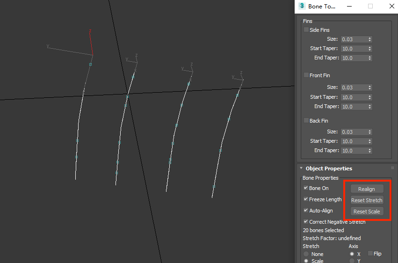Collapse the Object Properties rollout
This screenshot has height=263, width=398.
[301, 168]
